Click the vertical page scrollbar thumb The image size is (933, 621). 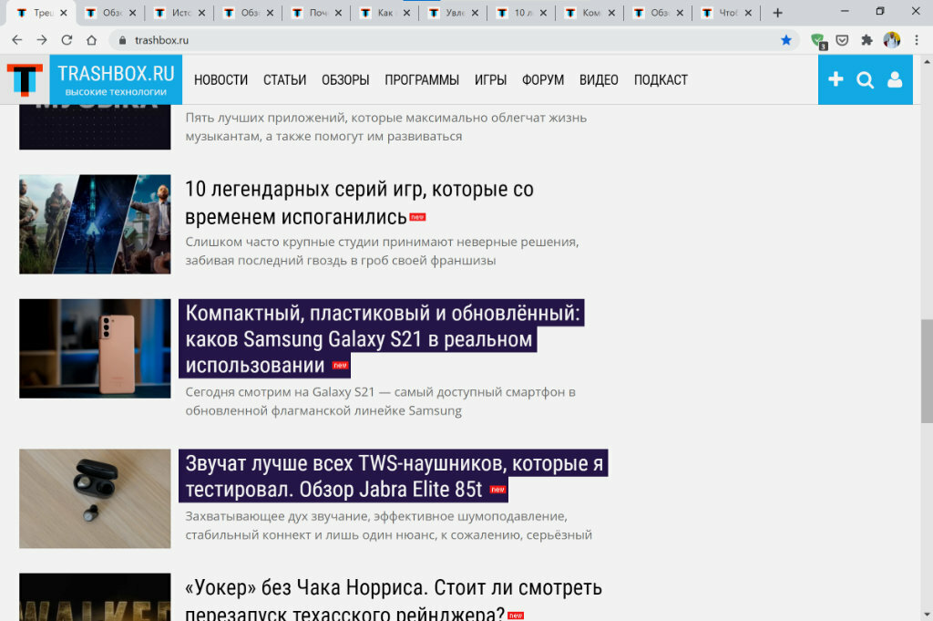927,371
